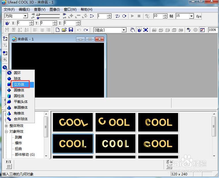The height and width of the screenshot is (178, 219).
Task: Open the [组合] object list dropdown
Action: pyautogui.click(x=124, y=30)
